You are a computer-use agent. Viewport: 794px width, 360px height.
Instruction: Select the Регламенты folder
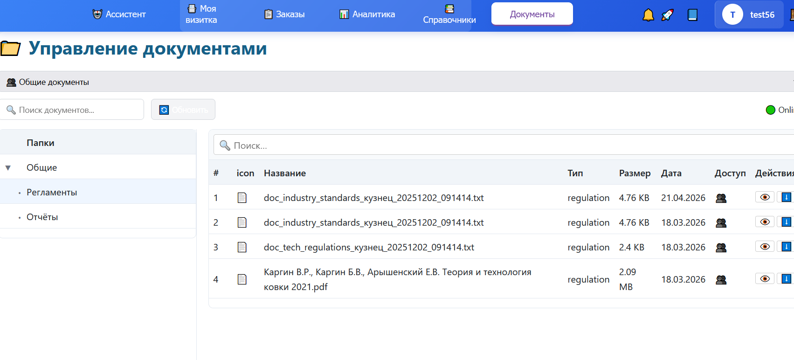pyautogui.click(x=52, y=192)
